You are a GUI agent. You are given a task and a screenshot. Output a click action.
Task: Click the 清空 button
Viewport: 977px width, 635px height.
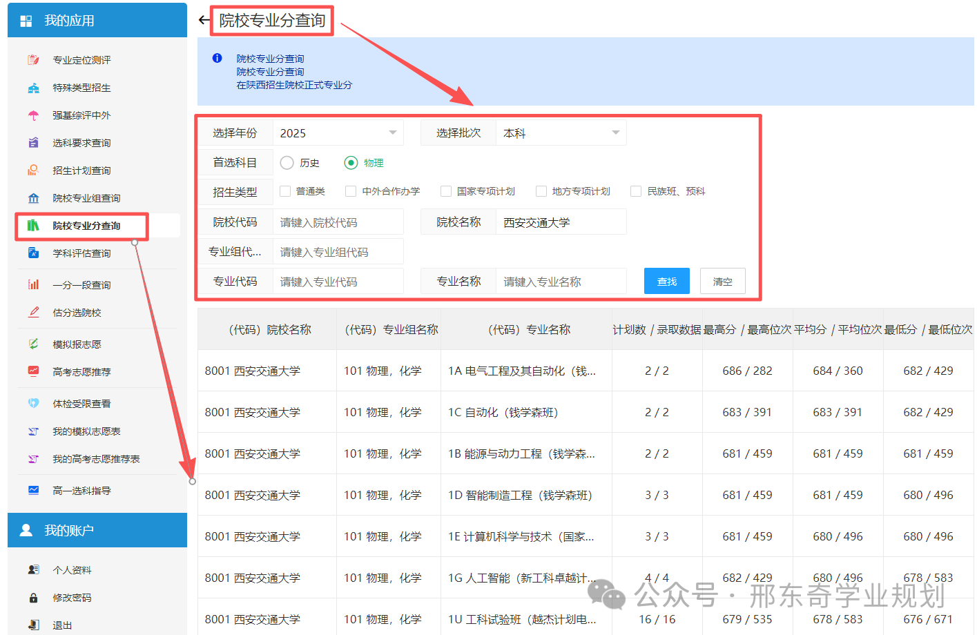[722, 281]
